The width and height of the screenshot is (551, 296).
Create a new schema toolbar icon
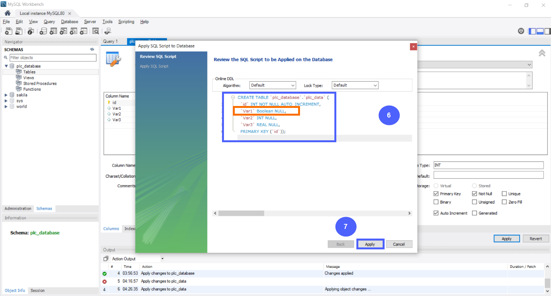pos(43,31)
